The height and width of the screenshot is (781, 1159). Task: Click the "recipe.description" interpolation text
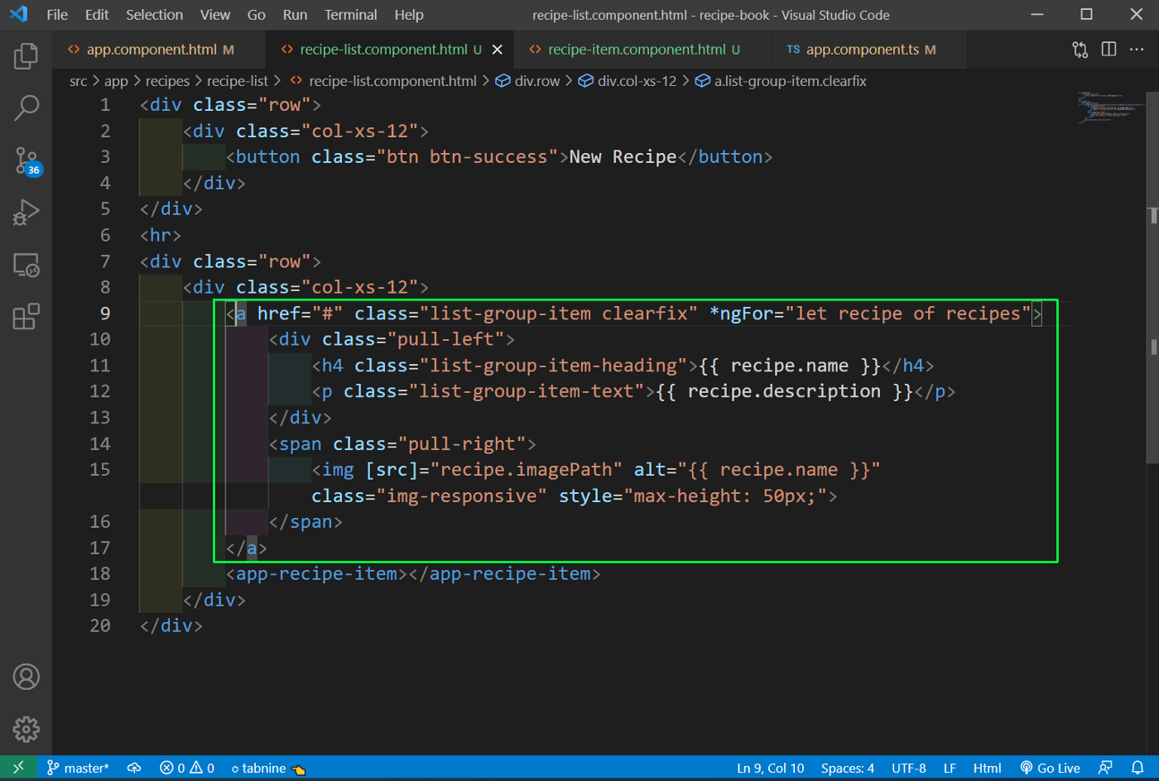coord(784,391)
